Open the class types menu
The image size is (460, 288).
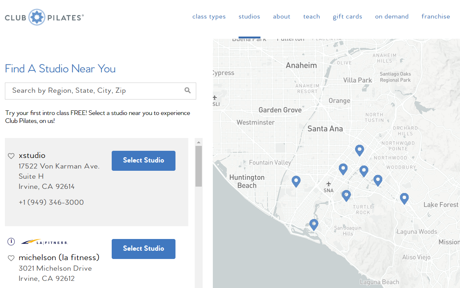[209, 17]
